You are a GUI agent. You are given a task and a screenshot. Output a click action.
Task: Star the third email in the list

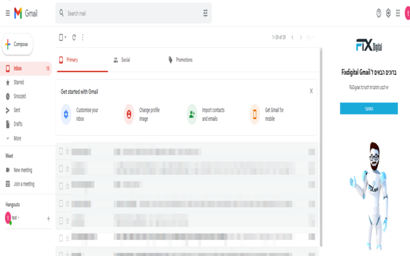[67, 186]
